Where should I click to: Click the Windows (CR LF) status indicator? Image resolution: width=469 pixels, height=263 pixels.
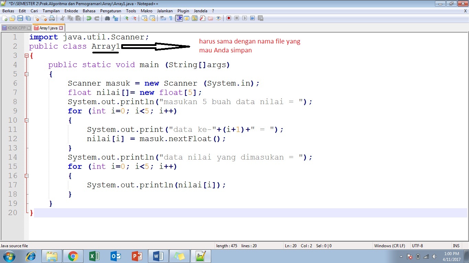390,246
